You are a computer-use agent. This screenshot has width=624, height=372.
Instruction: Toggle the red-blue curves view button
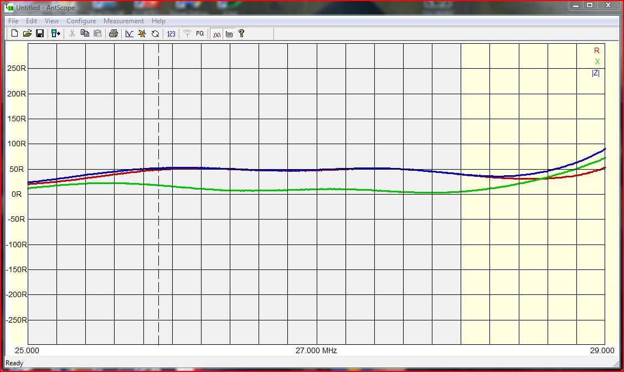(216, 34)
